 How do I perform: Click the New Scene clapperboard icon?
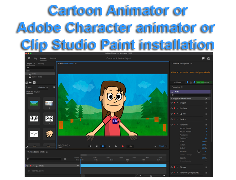27,83
